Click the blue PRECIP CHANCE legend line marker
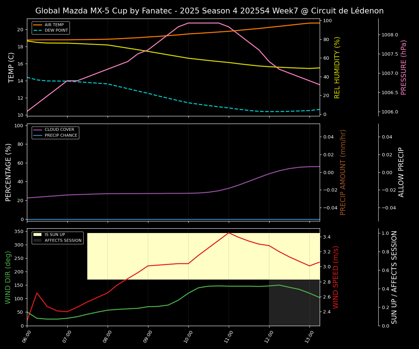The image size is (419, 349). pyautogui.click(x=38, y=136)
